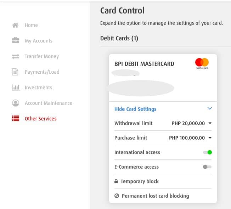Enable the E-Commerce access toggle
This screenshot has width=231, height=209.
pos(207,167)
